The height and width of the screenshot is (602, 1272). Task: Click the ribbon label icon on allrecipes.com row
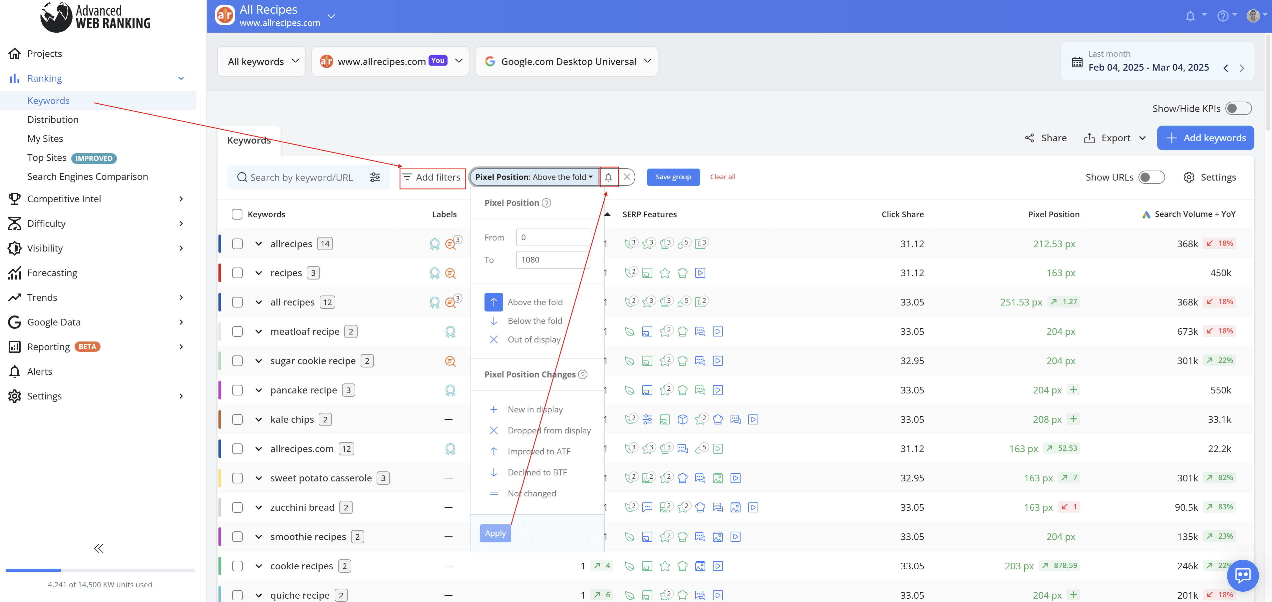[x=450, y=449]
